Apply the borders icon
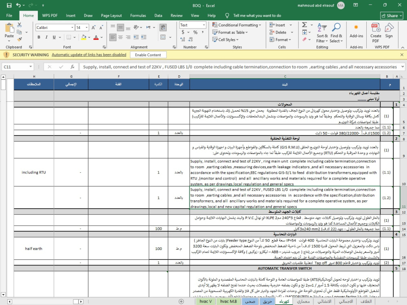The width and height of the screenshot is (407, 305). point(69,37)
